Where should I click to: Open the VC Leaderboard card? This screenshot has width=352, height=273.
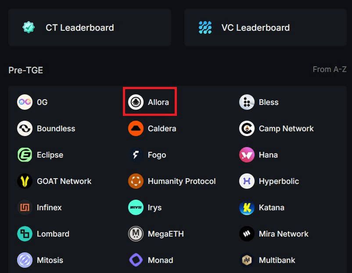click(x=266, y=28)
